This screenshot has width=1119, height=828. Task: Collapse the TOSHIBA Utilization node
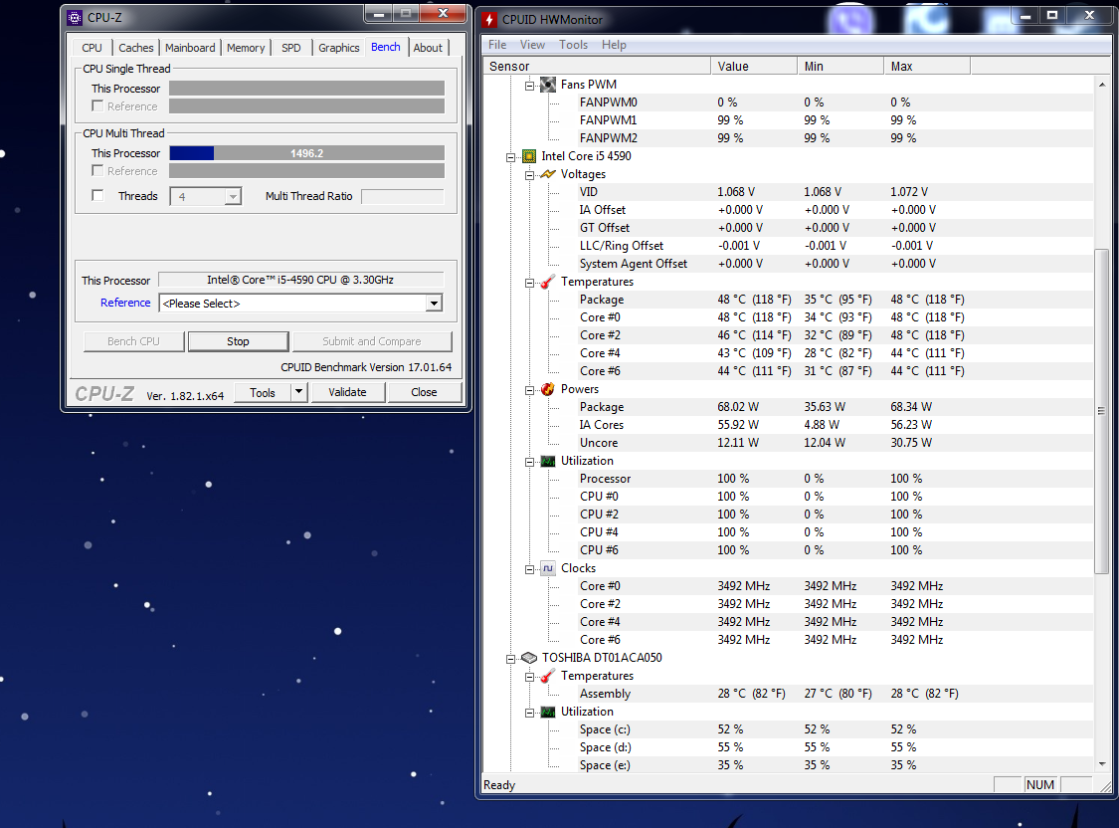(529, 713)
